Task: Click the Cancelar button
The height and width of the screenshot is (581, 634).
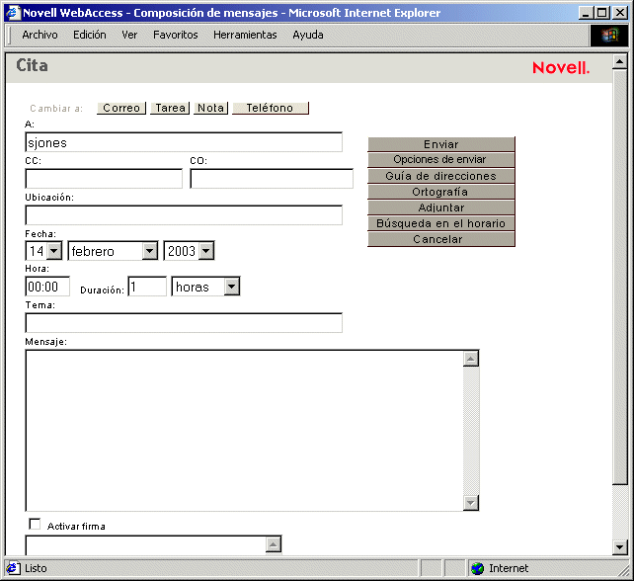Action: pos(441,239)
